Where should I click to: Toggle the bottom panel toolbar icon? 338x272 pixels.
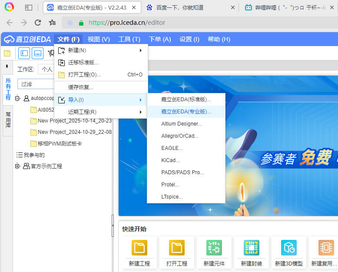click(37, 53)
